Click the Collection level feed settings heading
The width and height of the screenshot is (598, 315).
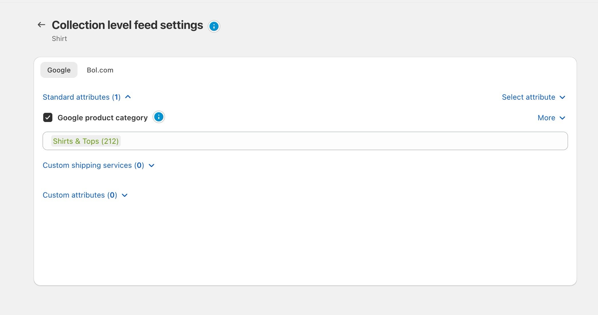(x=127, y=25)
